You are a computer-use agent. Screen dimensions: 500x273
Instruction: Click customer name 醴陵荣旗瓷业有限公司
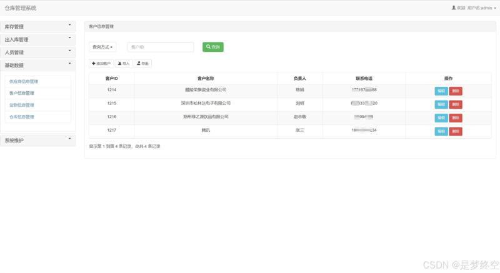pos(206,90)
